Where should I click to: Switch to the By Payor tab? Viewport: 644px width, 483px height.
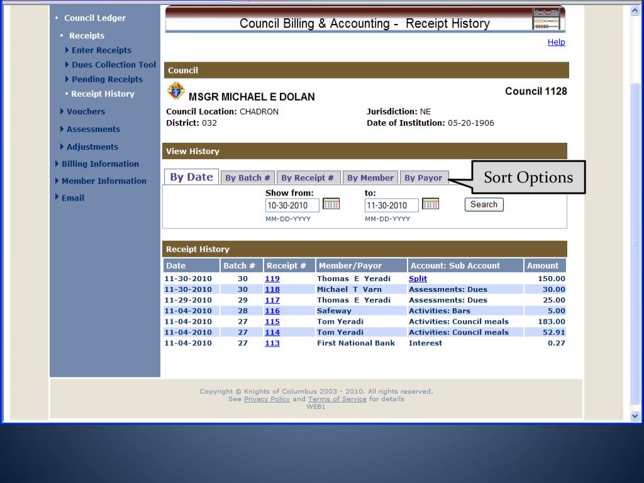[424, 178]
